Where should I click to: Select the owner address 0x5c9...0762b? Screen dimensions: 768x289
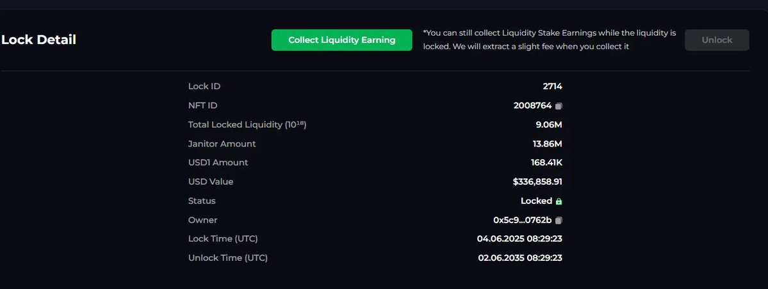(x=522, y=220)
